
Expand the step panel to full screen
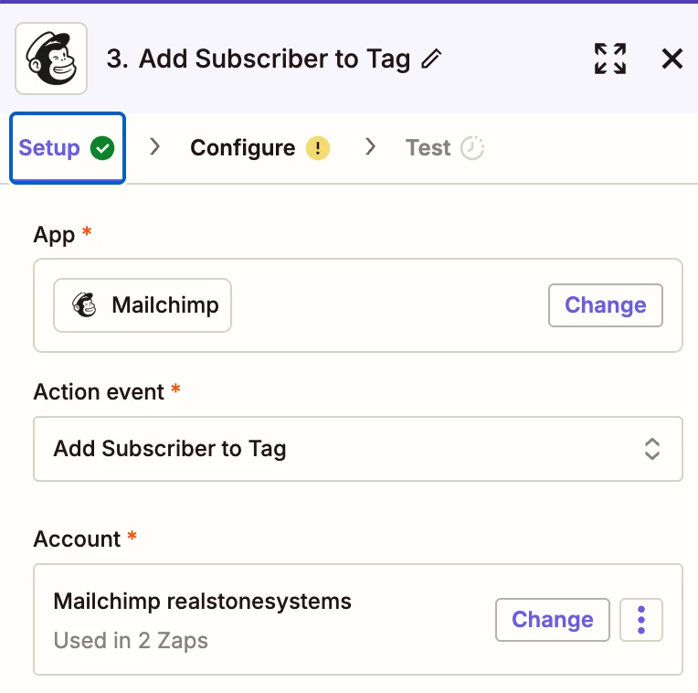pyautogui.click(x=609, y=59)
